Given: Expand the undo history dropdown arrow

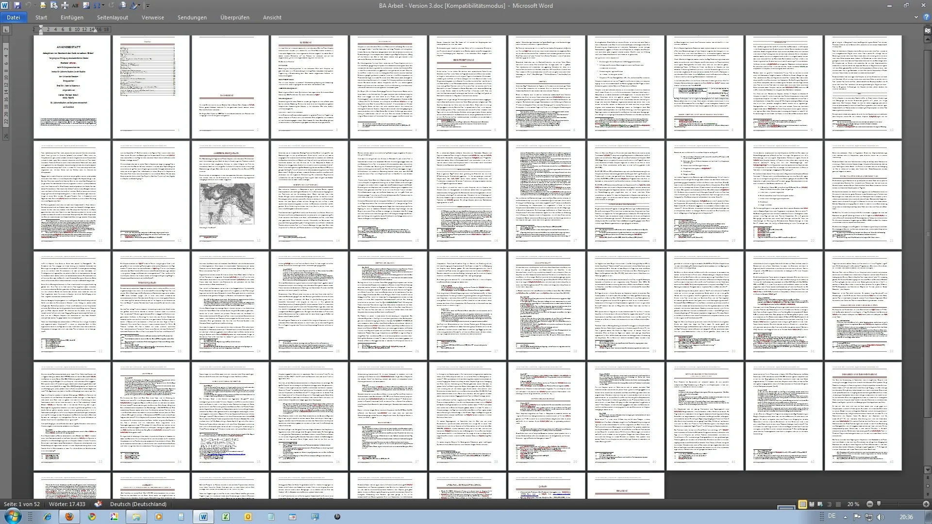Looking at the screenshot, I should click(x=35, y=5).
